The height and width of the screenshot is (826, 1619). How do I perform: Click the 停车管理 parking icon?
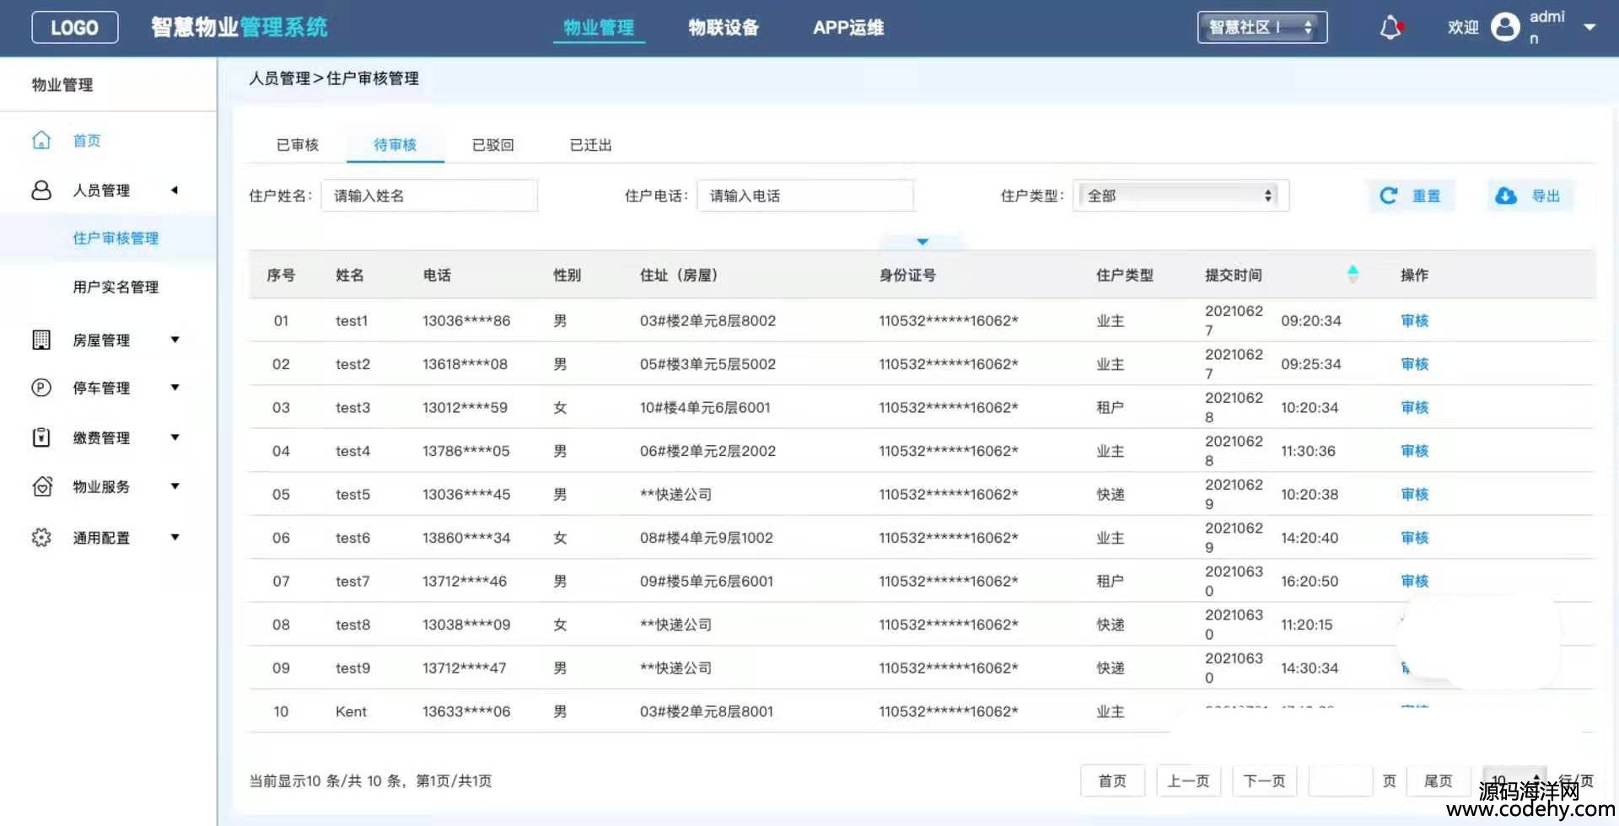pos(41,388)
